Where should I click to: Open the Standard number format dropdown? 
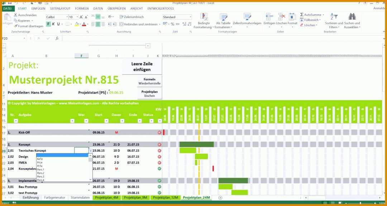click(190, 17)
